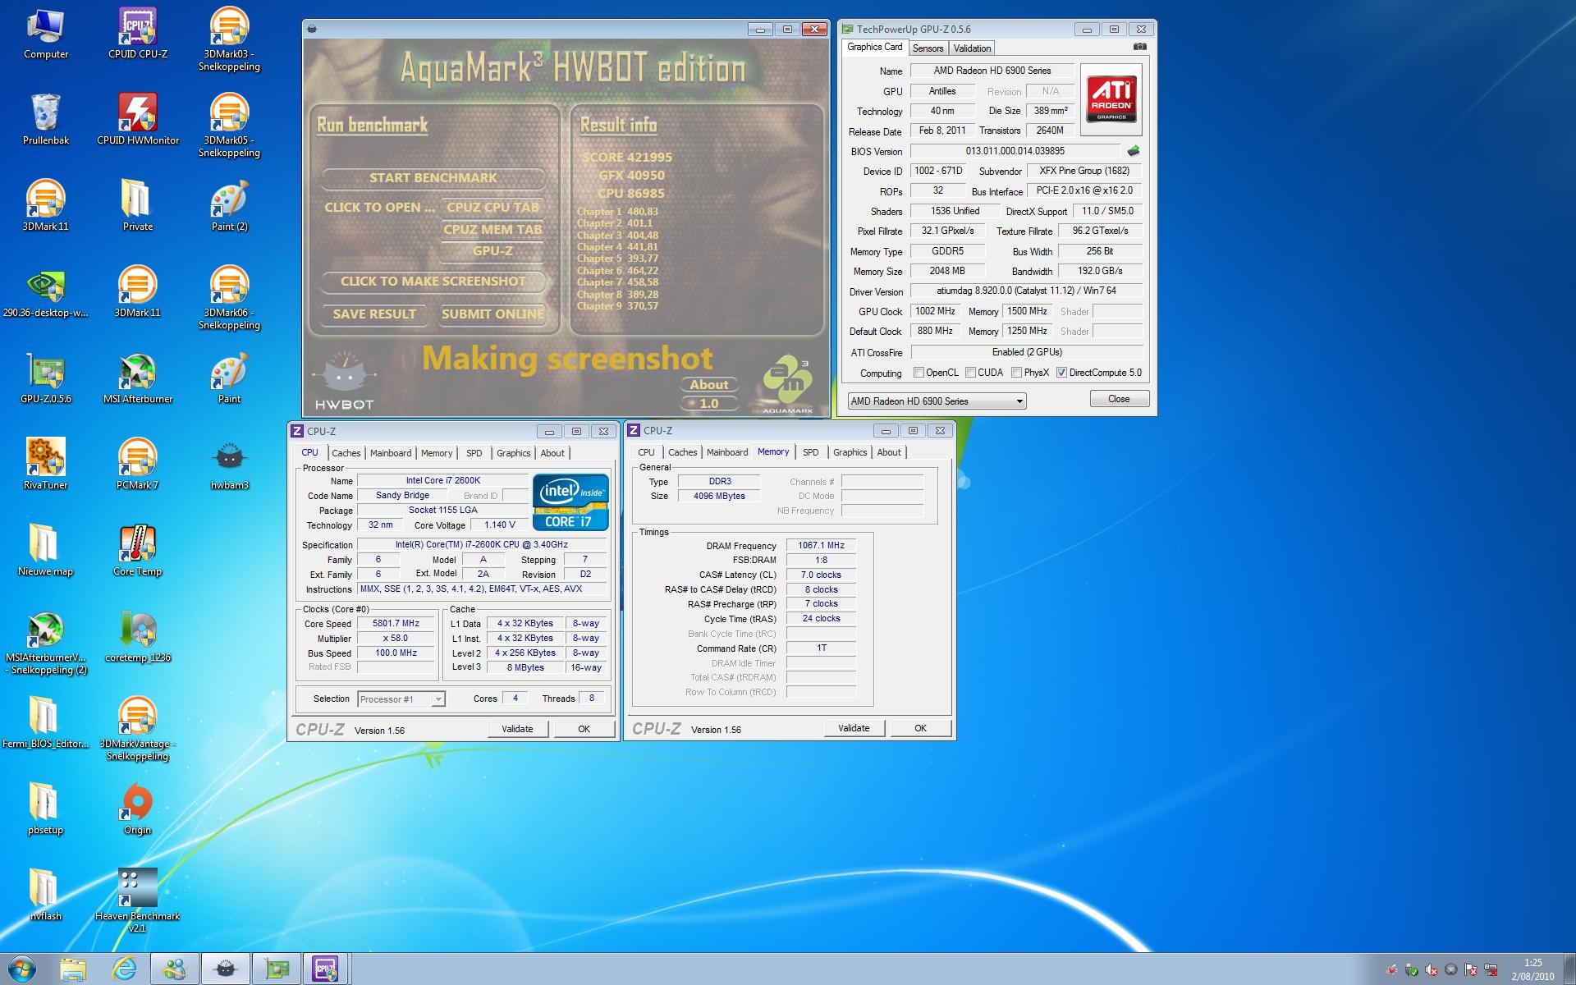
Task: Open the Origin desktop icon
Action: coord(137,804)
